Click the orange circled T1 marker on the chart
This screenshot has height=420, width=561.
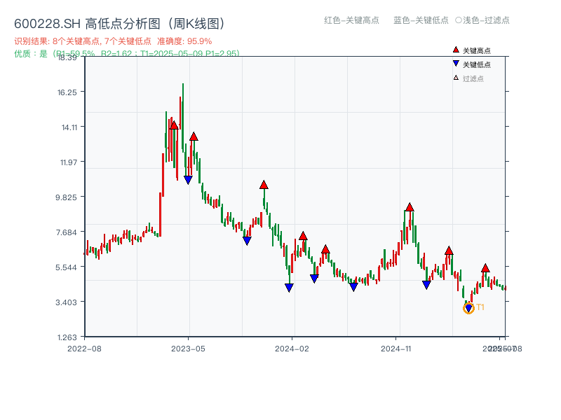(x=468, y=307)
